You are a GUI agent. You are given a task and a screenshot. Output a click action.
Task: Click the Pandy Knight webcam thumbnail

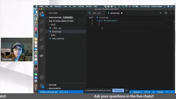coord(17,50)
